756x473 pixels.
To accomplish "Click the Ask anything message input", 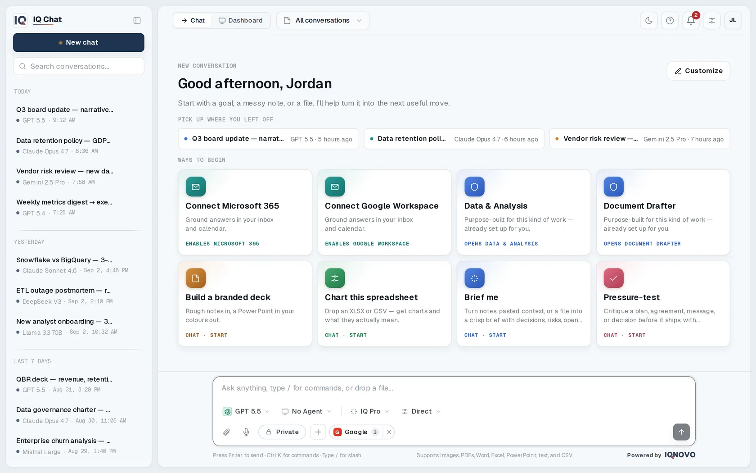I will click(454, 388).
